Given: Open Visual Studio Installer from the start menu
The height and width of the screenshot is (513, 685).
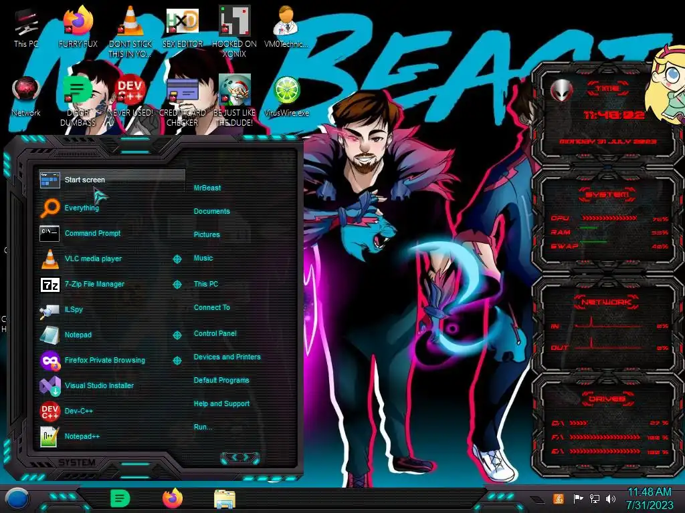Looking at the screenshot, I should (x=99, y=385).
